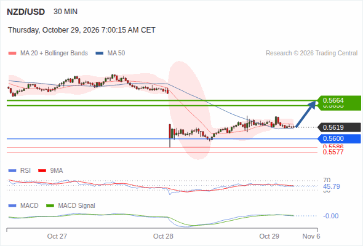Image resolution: width=363 pixels, height=246 pixels.
Task: Click 'Research © 2026 Trading Central' credit
Action: 311,54
